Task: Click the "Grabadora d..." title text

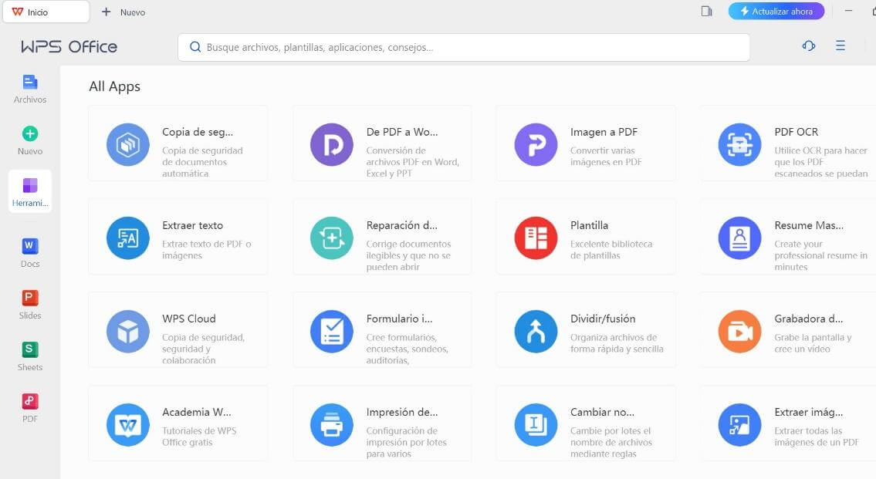Action: tap(808, 319)
